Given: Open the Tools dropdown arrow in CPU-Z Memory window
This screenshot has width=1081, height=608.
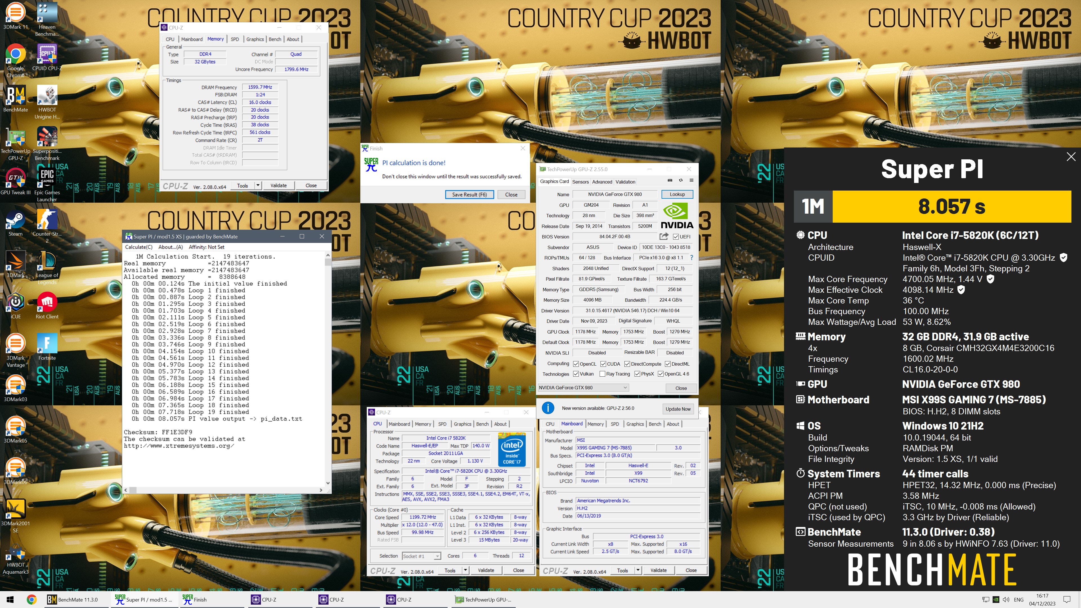Looking at the screenshot, I should coord(258,185).
